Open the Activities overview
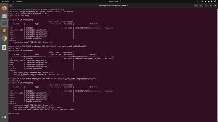Image resolution: width=218 pixels, height=122 pixels. (x=5, y=1)
